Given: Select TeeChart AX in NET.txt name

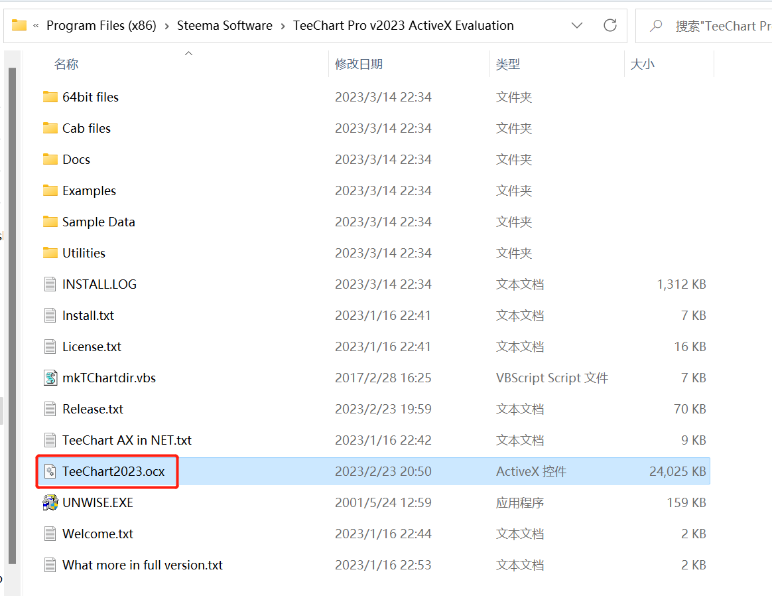Looking at the screenshot, I should [x=127, y=440].
